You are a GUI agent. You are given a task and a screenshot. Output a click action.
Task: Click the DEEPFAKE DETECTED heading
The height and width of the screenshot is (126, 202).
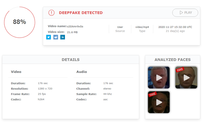click(x=81, y=13)
